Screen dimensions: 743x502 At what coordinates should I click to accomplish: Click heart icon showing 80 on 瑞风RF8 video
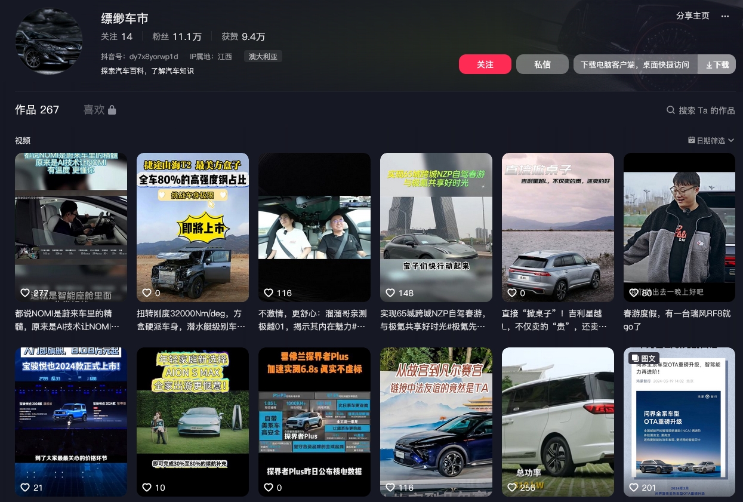pos(634,292)
